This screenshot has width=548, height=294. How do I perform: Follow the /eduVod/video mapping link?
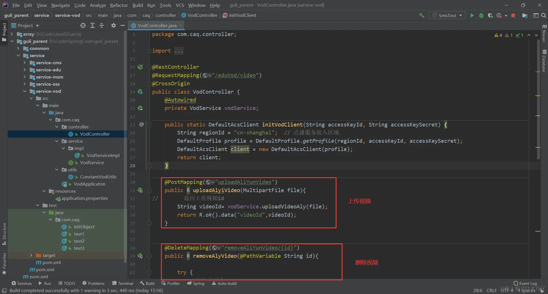point(235,75)
